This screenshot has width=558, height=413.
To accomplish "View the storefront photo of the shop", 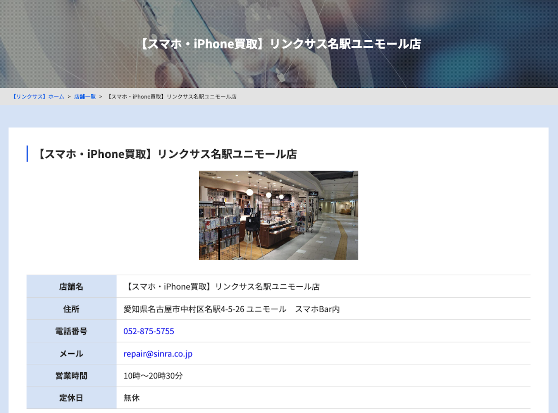I will click(x=278, y=215).
